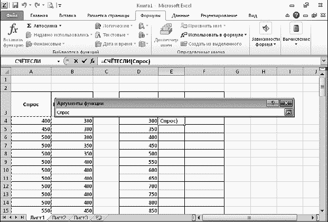
Task: Switch to the Data ribbon tab
Action: (x=181, y=15)
